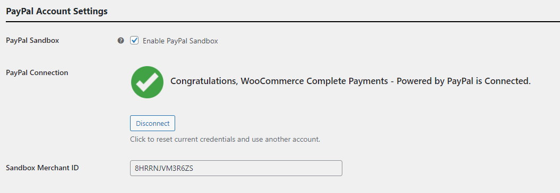
Task: Disconnect the current PayPal account
Action: [x=152, y=123]
